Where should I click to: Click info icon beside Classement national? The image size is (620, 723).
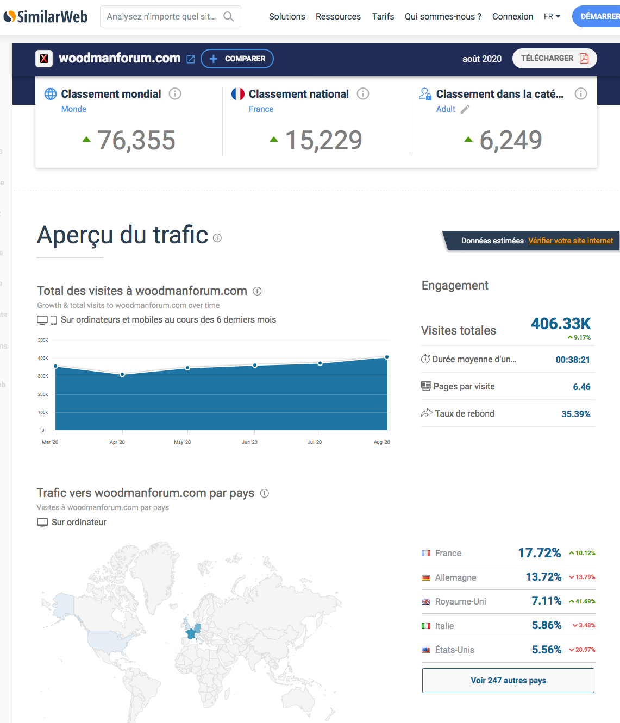pos(363,94)
